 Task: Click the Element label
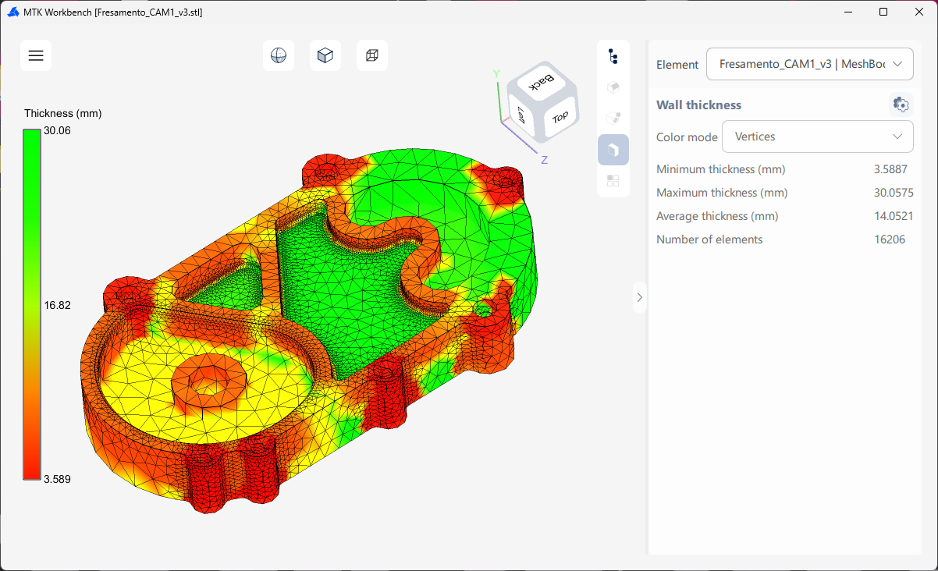677,65
